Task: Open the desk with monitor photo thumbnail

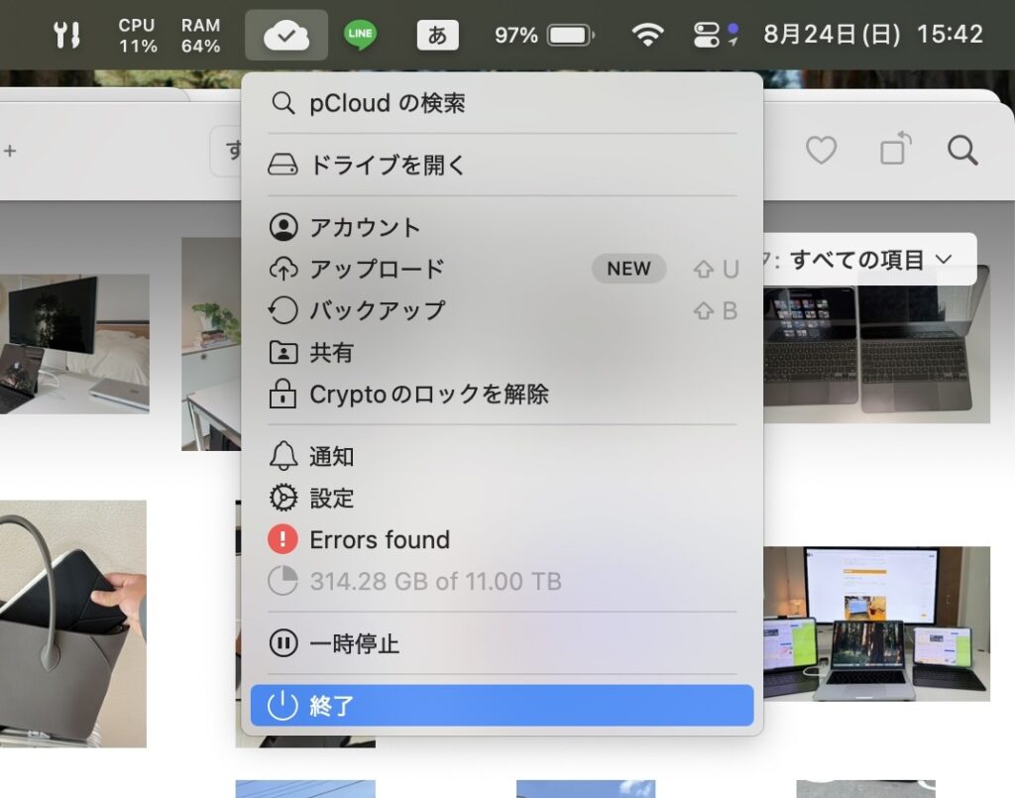Action: (74, 344)
